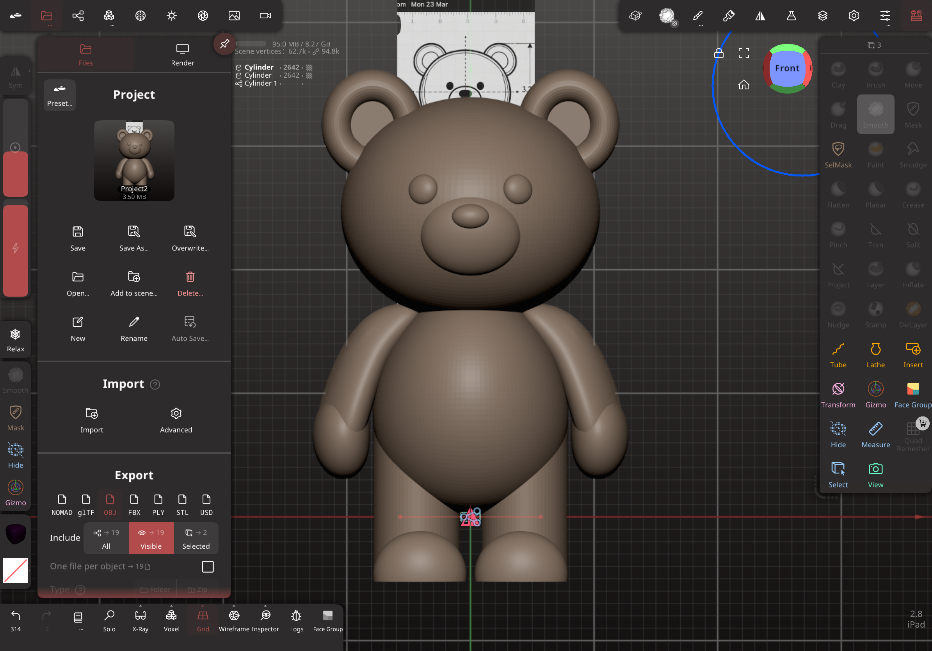Open the Preset dropdown in Project
932x651 pixels.
point(60,95)
